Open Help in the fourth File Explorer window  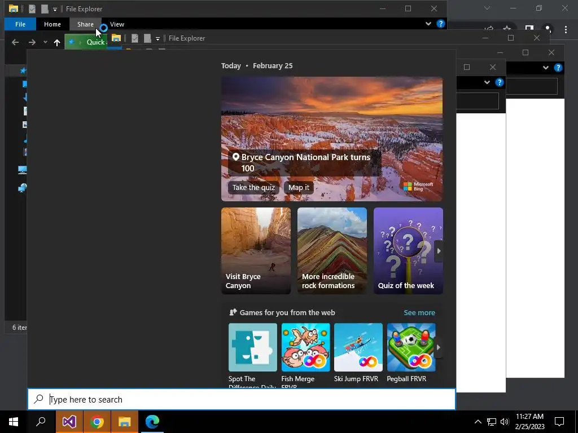(499, 82)
